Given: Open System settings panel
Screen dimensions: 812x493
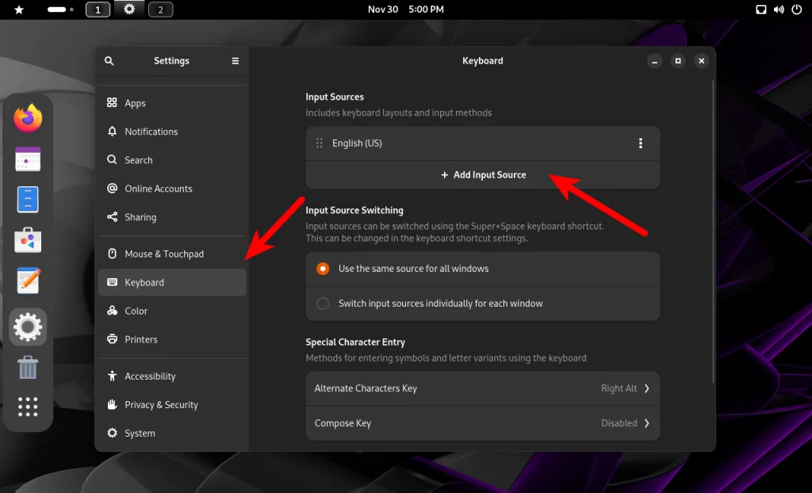Looking at the screenshot, I should (x=172, y=433).
